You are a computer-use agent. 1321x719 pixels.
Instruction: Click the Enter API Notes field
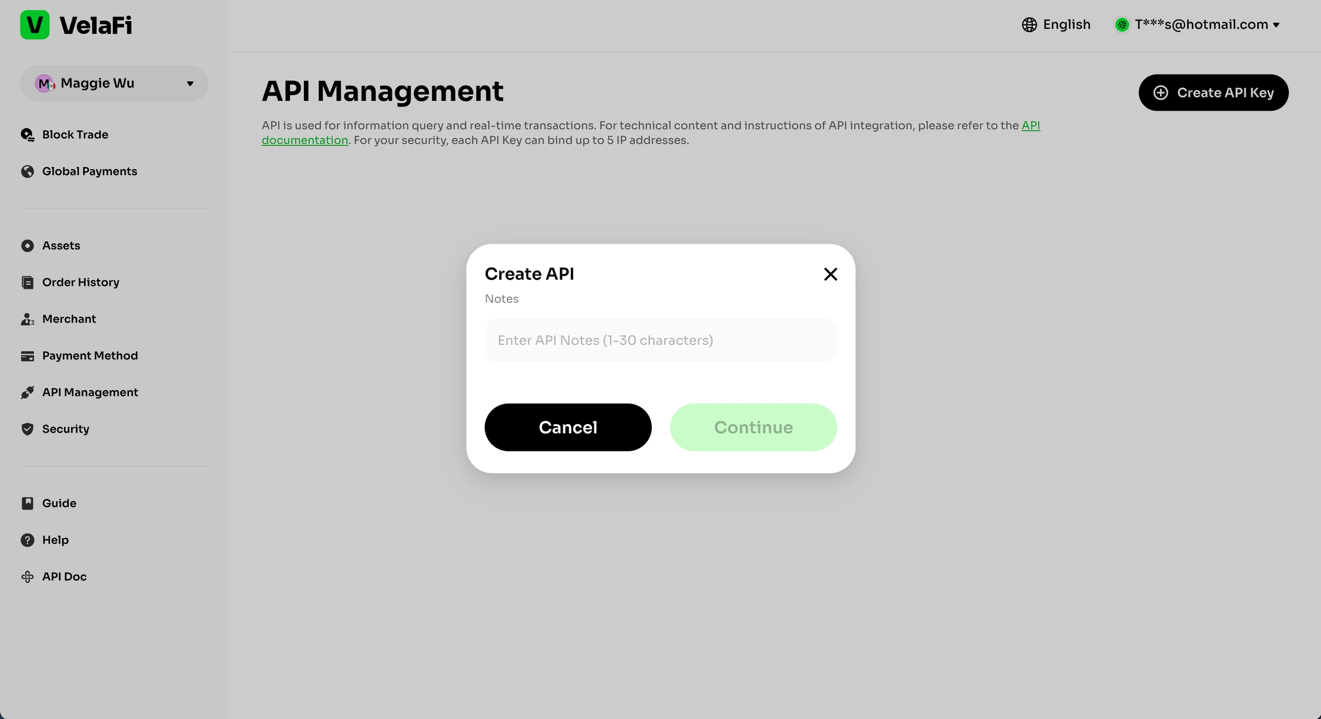click(x=660, y=340)
